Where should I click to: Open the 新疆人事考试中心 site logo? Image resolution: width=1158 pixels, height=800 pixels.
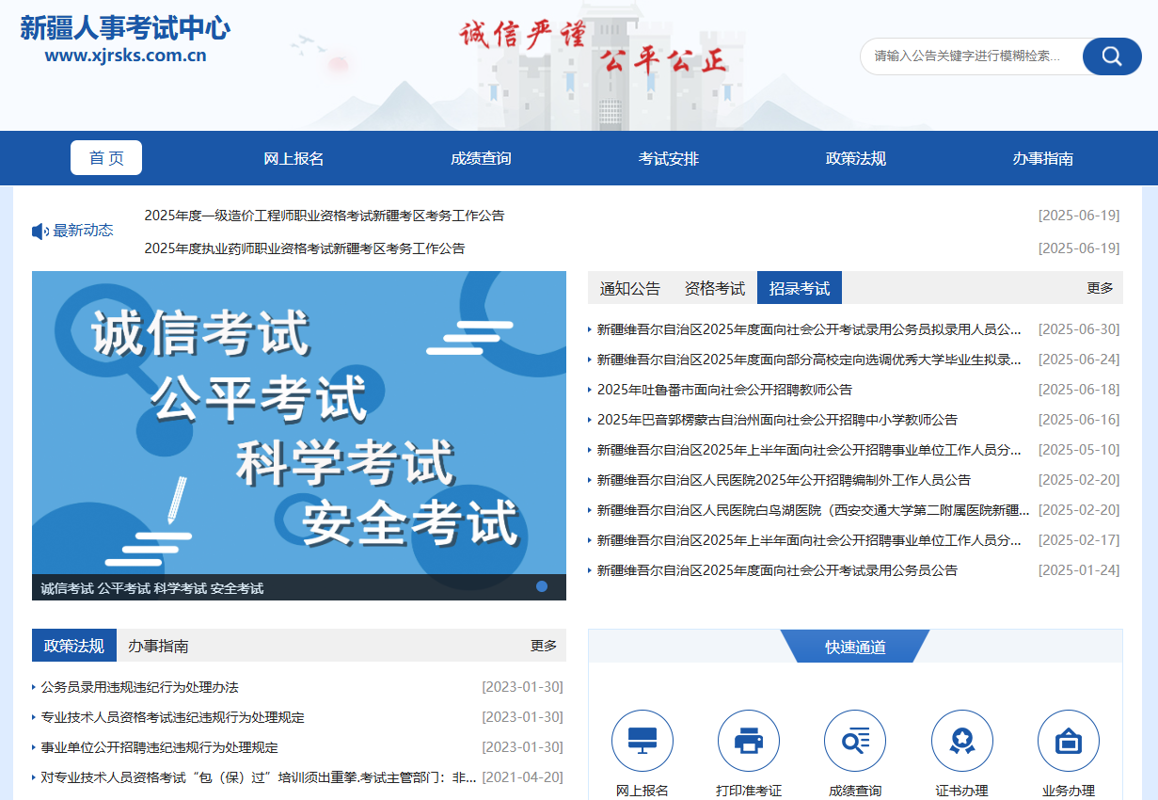[x=125, y=40]
